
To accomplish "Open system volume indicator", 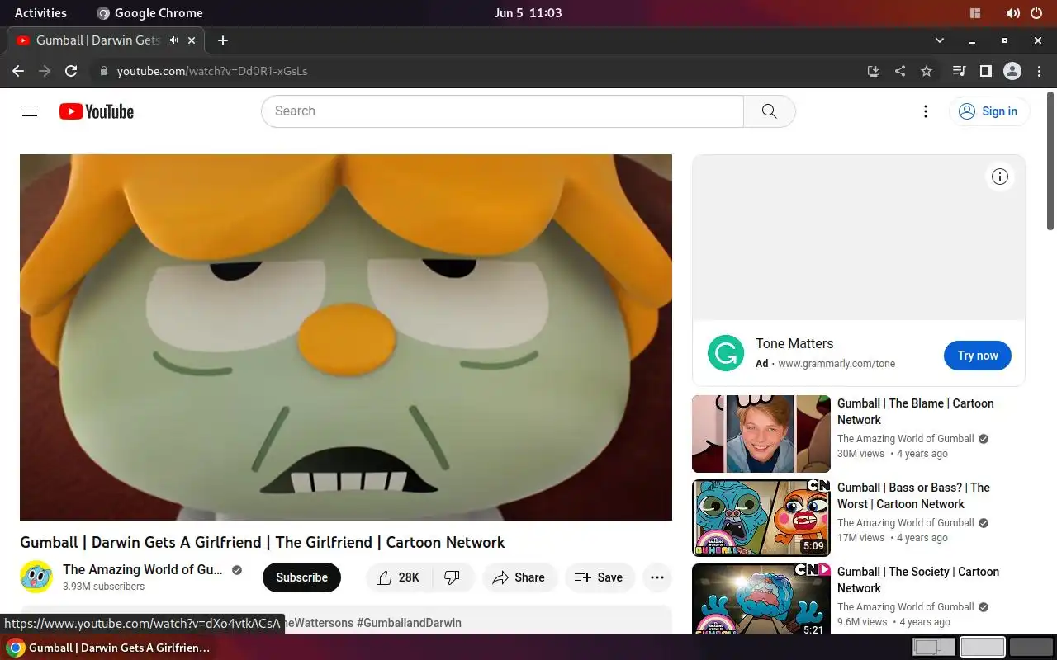I will click(1012, 13).
